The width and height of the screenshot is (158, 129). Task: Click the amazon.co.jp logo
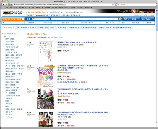[x=13, y=13]
